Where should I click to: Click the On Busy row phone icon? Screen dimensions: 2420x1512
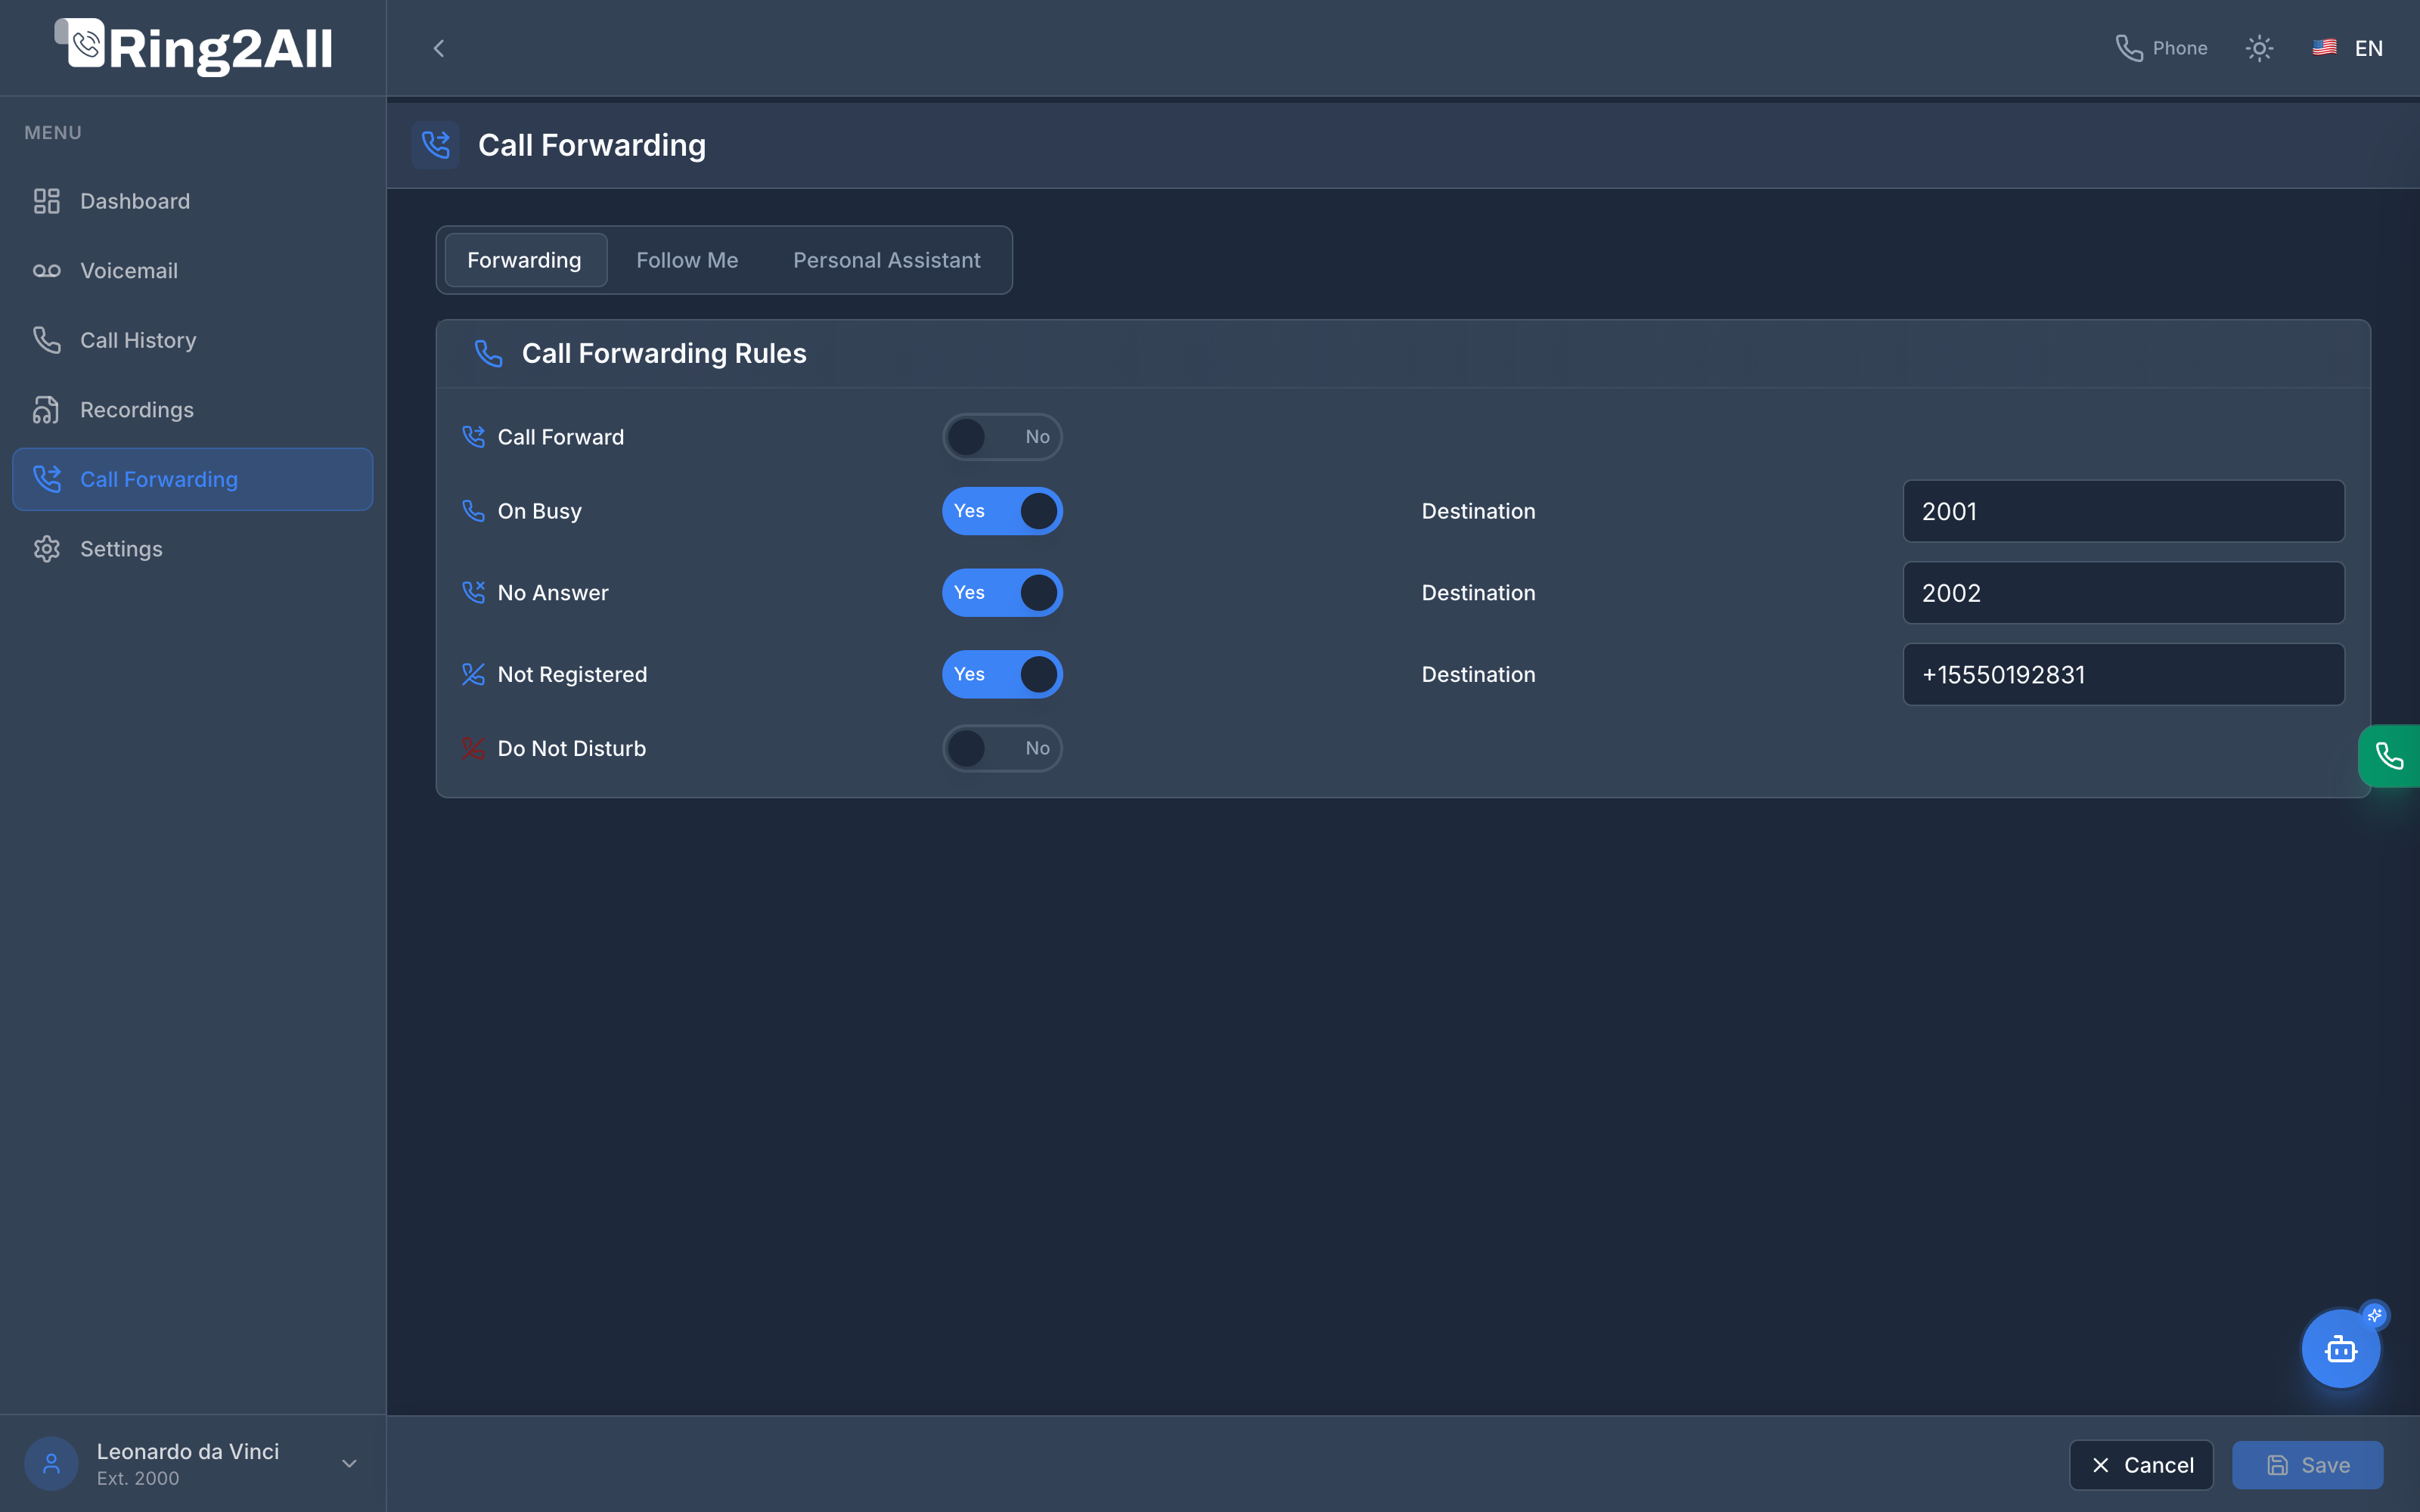point(473,511)
